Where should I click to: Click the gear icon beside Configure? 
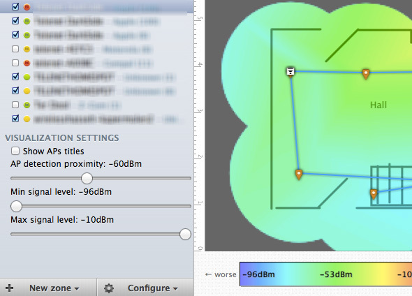(109, 288)
